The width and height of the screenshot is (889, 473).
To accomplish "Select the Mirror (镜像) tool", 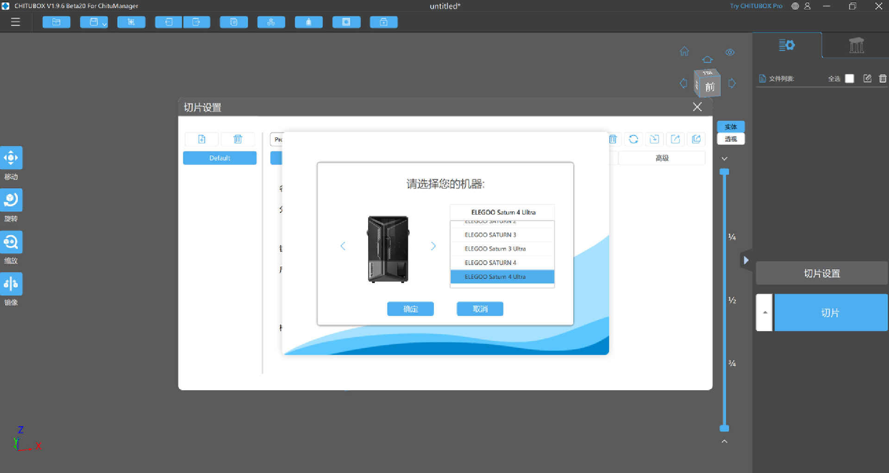I will point(11,284).
